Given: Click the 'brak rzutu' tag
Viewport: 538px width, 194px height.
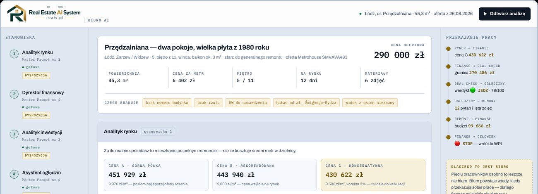Looking at the screenshot, I should pyautogui.click(x=209, y=103).
